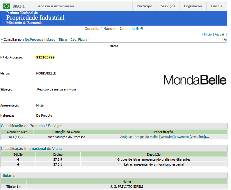
Task: Choose the Marca search link
Action: point(51,40)
